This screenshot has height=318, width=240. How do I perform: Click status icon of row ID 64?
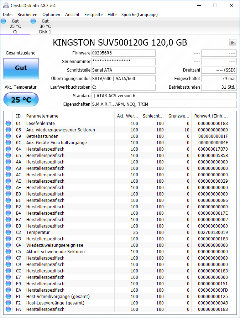coord(8,149)
